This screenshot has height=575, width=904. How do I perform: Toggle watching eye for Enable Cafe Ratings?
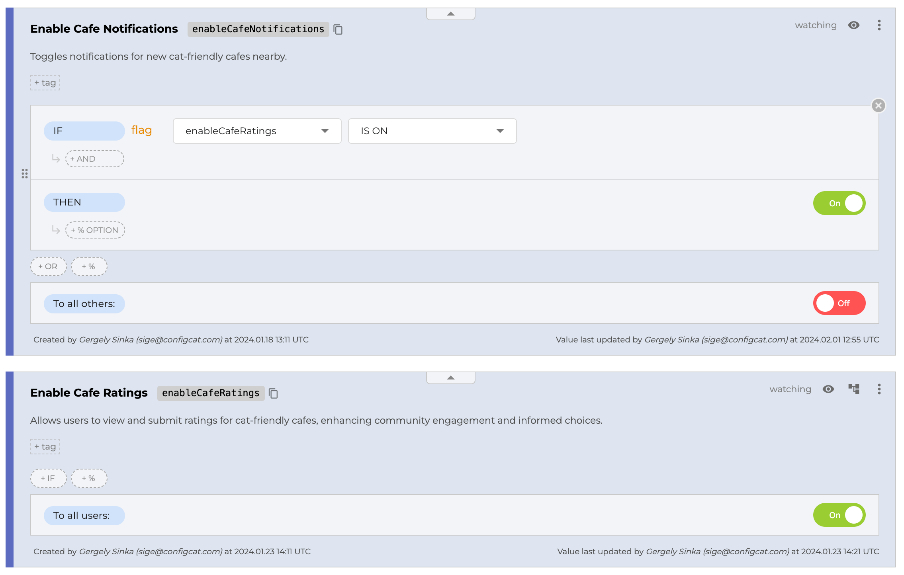pos(828,389)
